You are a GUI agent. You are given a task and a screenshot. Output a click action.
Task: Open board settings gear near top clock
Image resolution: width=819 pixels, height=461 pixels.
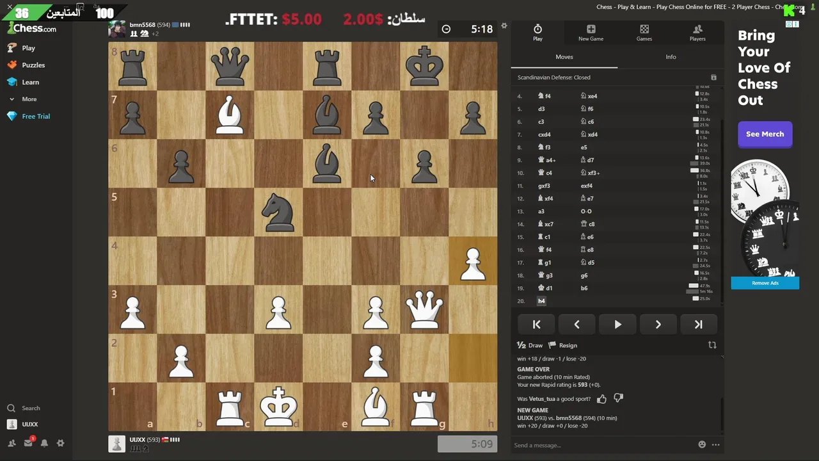(x=504, y=26)
